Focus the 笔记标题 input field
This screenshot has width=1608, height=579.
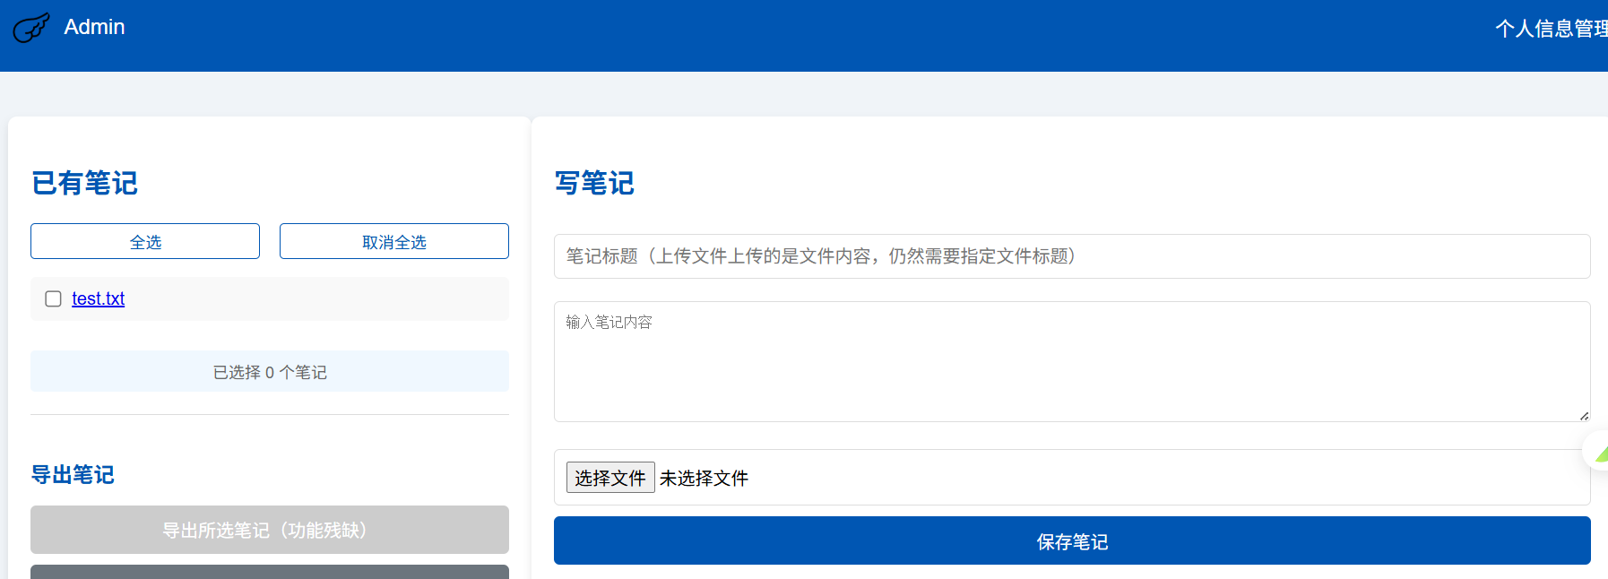[1071, 256]
